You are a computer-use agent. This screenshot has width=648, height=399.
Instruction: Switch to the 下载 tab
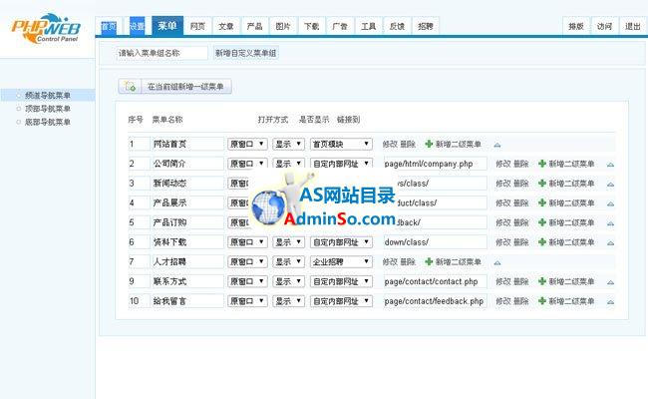312,27
